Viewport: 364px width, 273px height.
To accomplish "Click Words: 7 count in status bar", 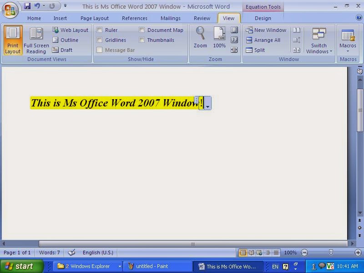I will 50,253.
